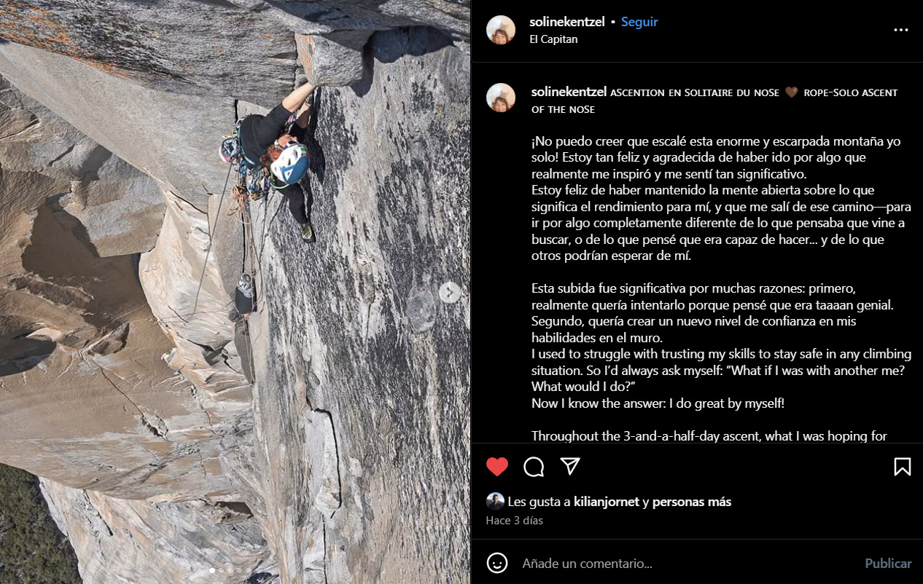Image resolution: width=923 pixels, height=584 pixels.
Task: Open solinekentzel header profile picture
Action: tap(501, 30)
